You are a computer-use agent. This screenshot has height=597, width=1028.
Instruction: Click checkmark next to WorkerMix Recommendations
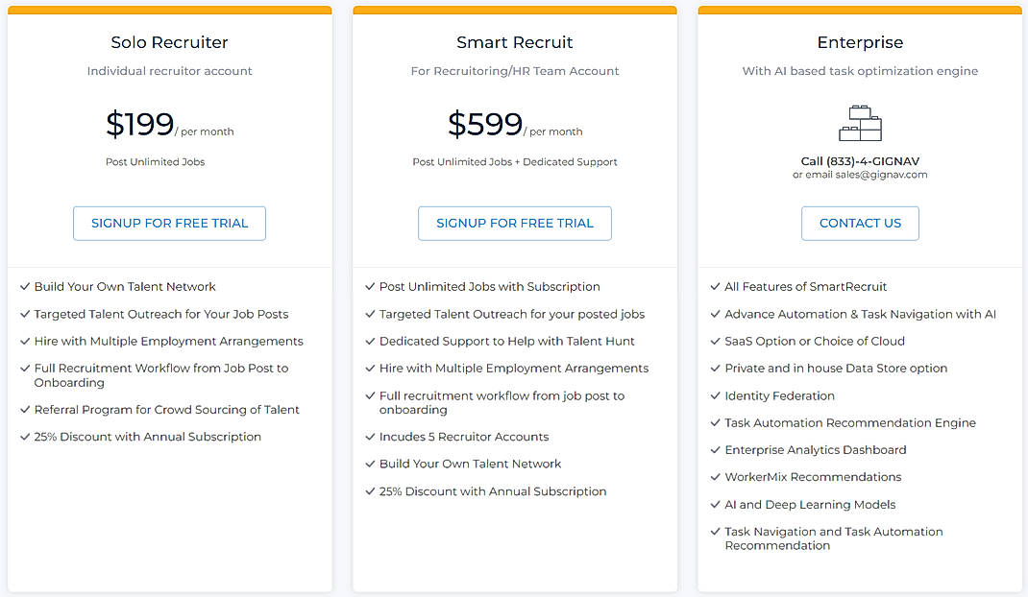(715, 477)
